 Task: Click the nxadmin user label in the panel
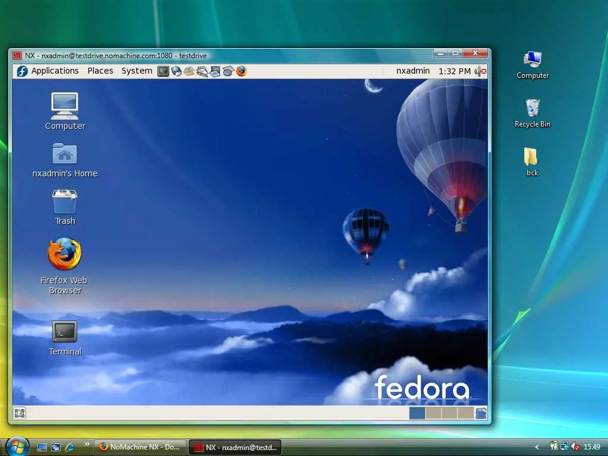point(413,71)
